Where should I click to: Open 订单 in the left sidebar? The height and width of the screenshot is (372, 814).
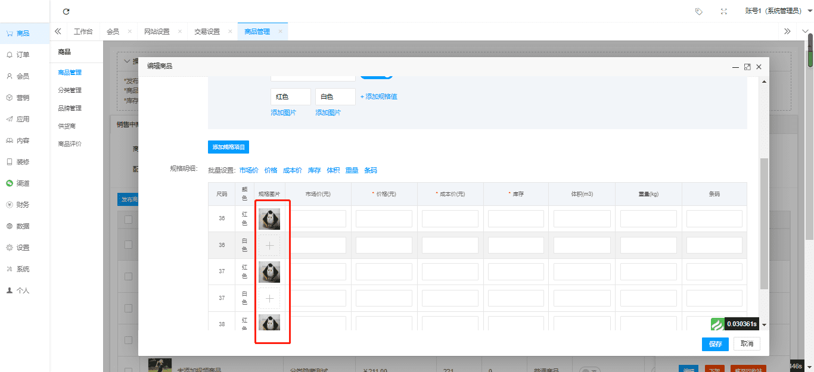[x=23, y=55]
